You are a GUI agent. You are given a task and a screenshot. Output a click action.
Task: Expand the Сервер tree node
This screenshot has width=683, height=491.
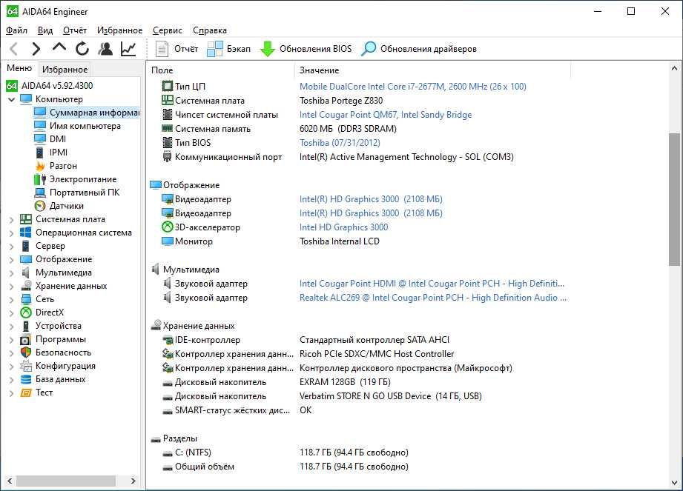click(x=12, y=246)
